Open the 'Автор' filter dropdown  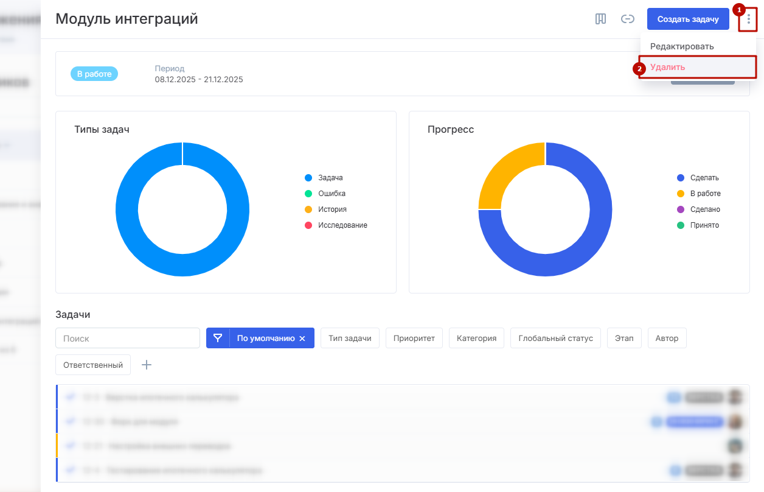[x=667, y=339]
